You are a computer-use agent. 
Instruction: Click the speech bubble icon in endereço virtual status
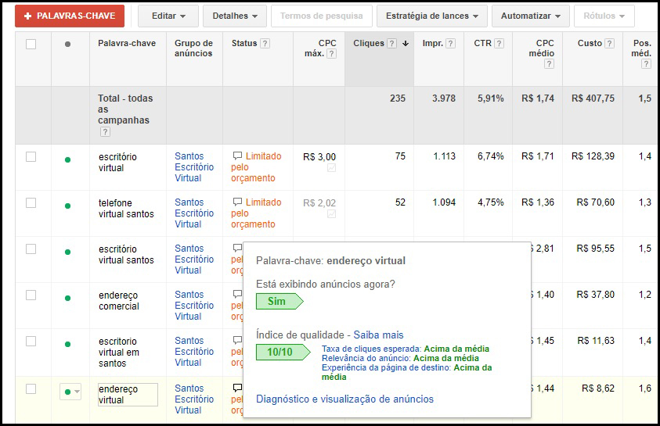[237, 388]
